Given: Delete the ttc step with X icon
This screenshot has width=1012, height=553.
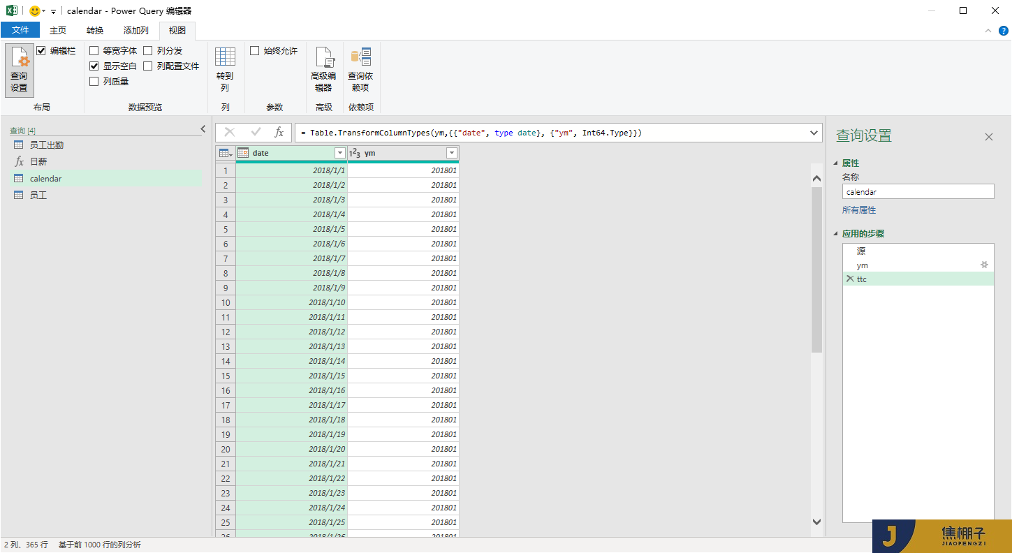Looking at the screenshot, I should 850,279.
